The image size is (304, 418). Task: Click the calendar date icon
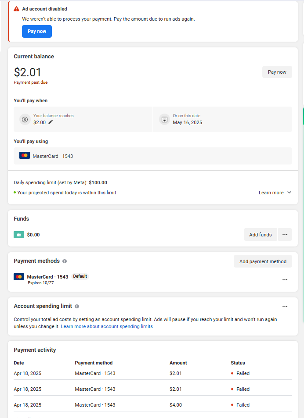[x=164, y=119]
